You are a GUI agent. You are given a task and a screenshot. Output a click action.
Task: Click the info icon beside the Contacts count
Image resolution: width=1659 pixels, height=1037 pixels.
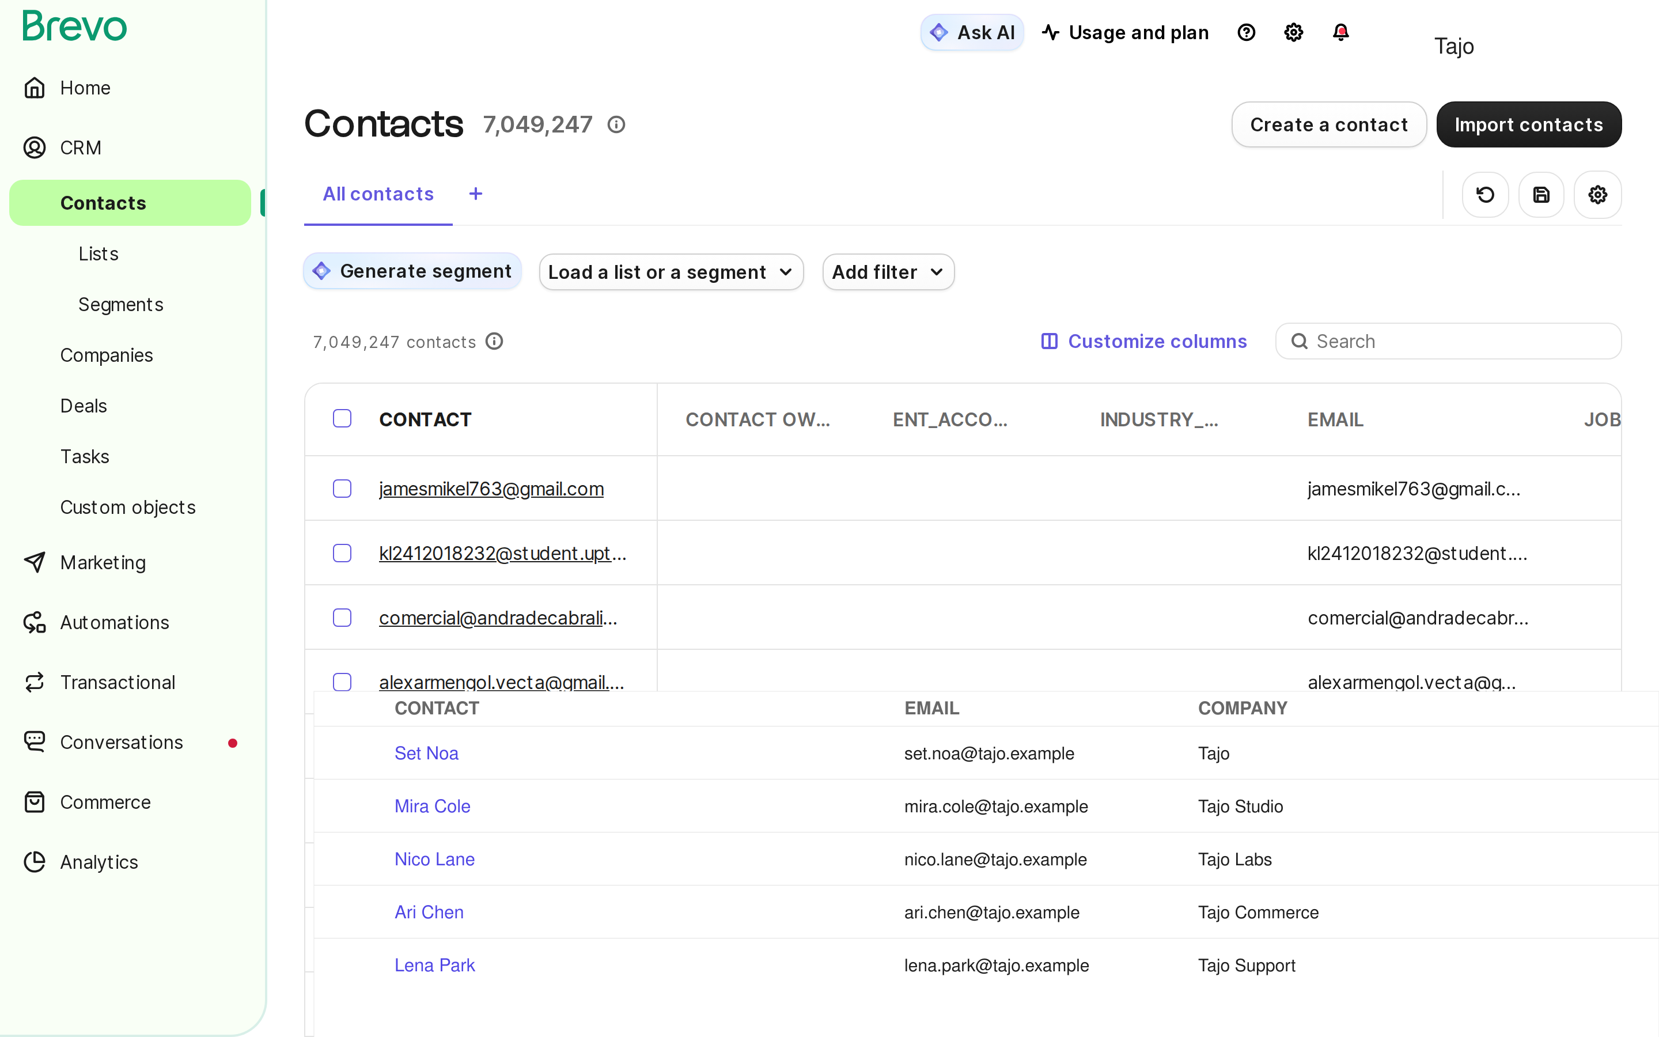point(616,125)
